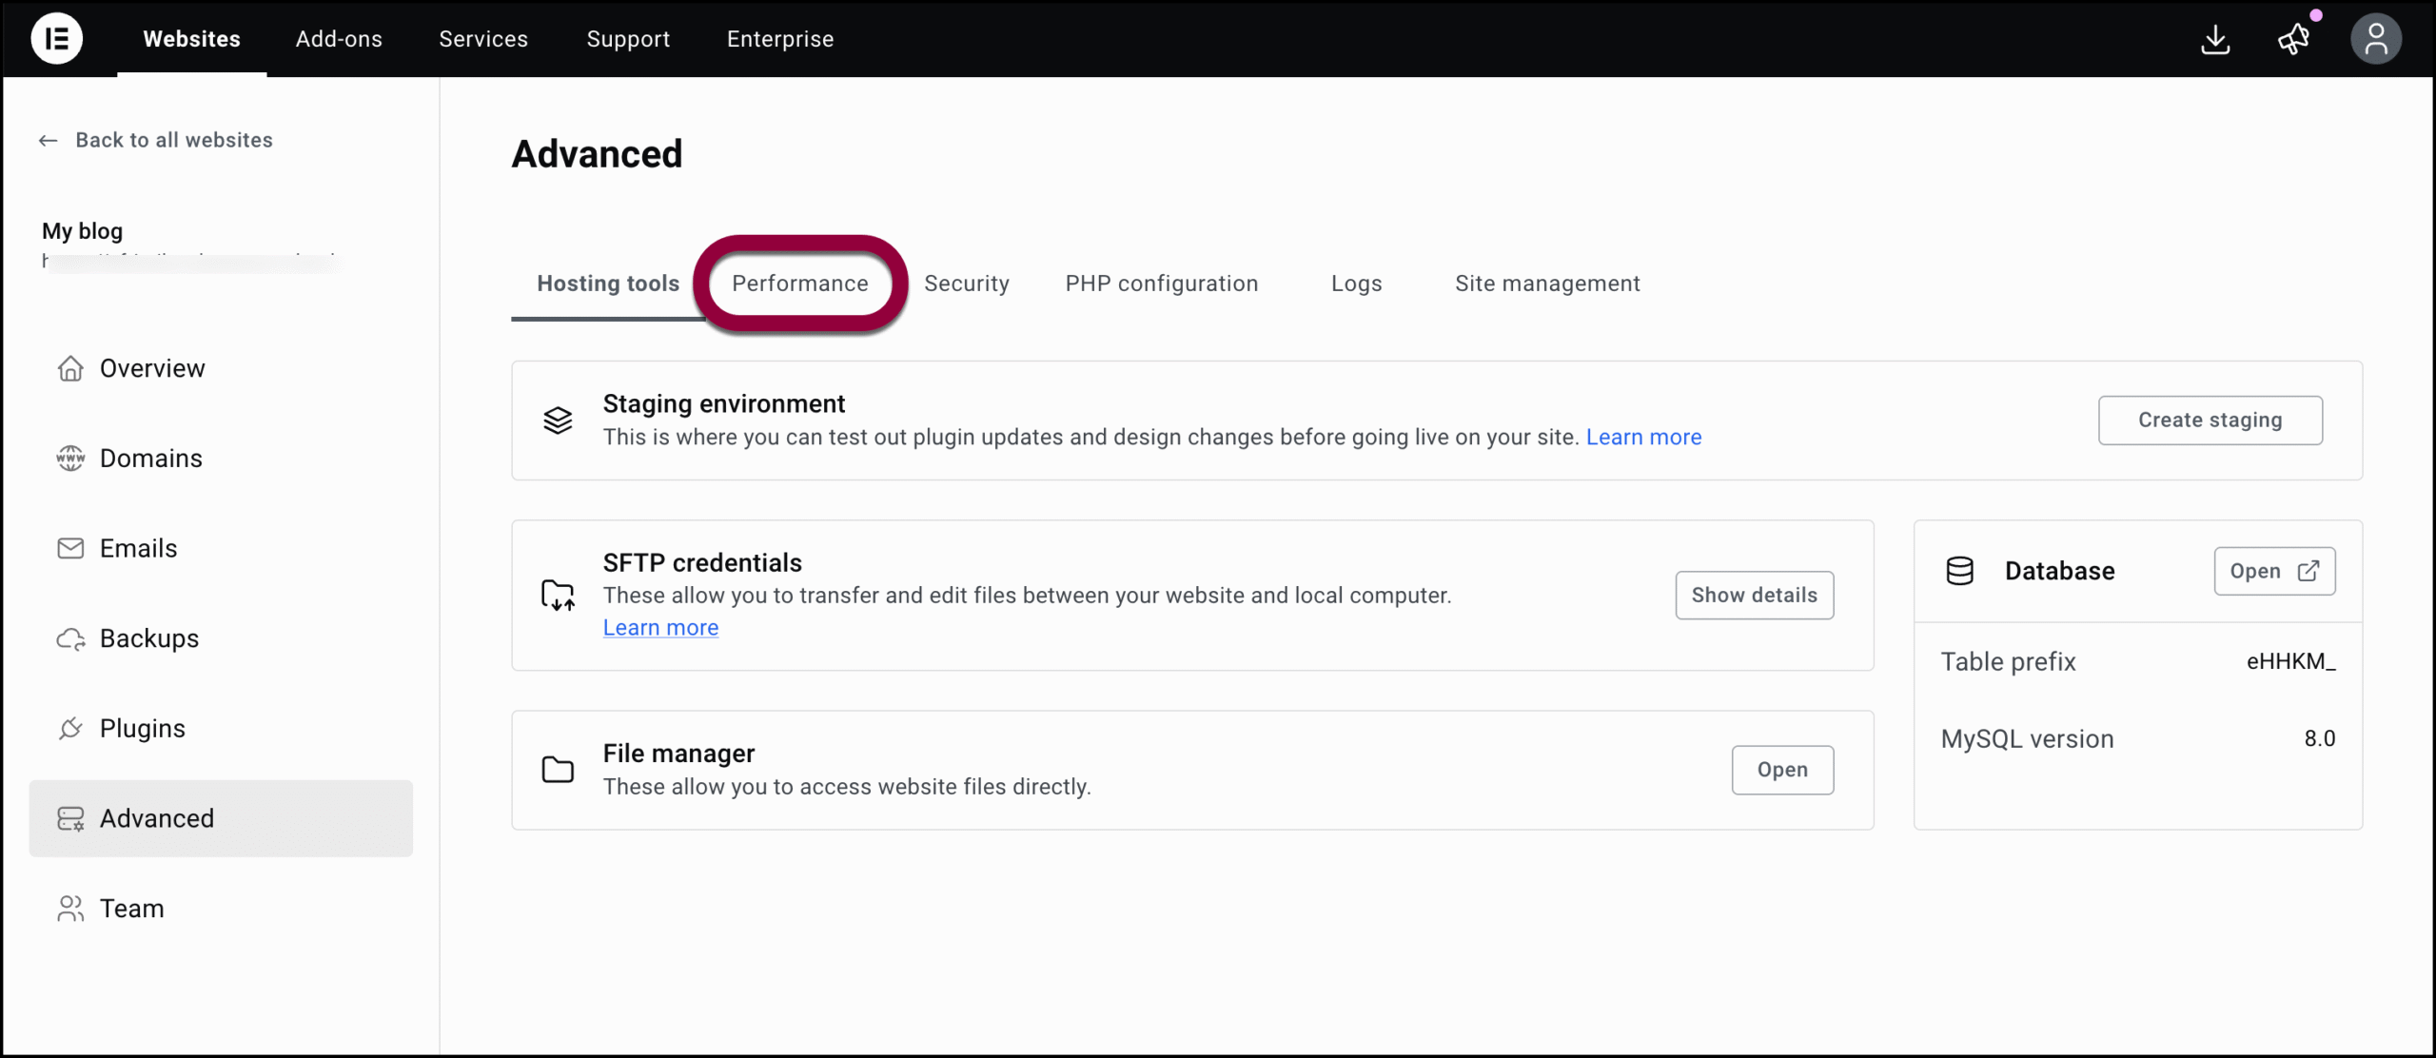The image size is (2436, 1058).
Task: Switch to the Security tab
Action: point(967,284)
